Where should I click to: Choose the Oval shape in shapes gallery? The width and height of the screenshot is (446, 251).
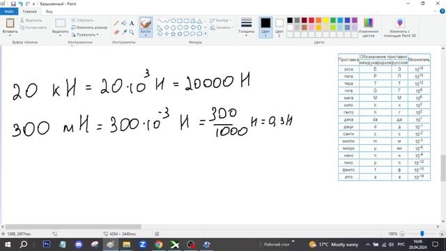point(173,21)
